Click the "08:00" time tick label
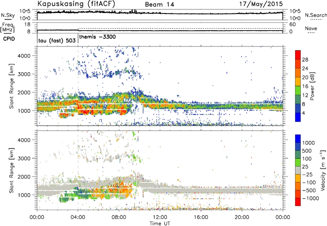The width and height of the screenshot is (327, 226). click(x=119, y=217)
